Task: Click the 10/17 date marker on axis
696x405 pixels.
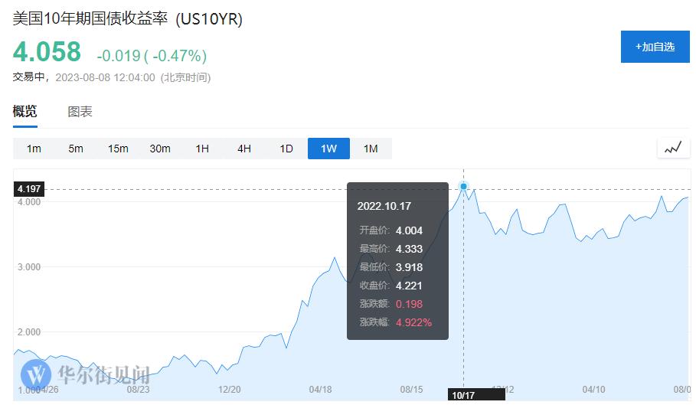Action: point(464,395)
